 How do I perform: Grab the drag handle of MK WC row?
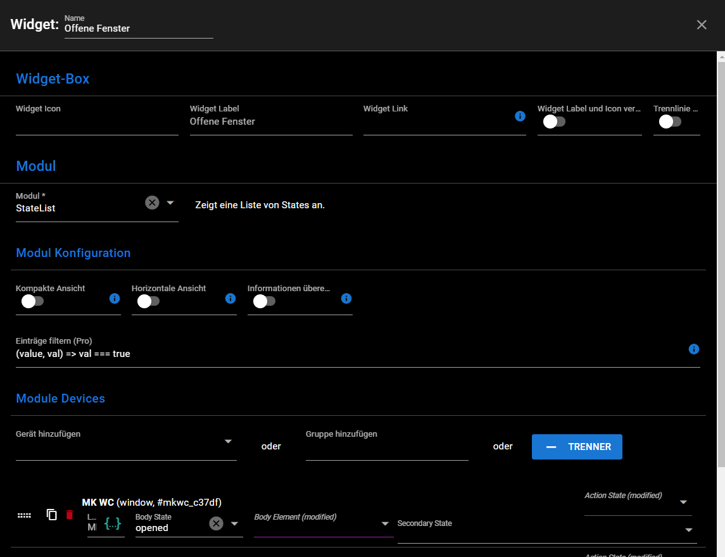24,515
